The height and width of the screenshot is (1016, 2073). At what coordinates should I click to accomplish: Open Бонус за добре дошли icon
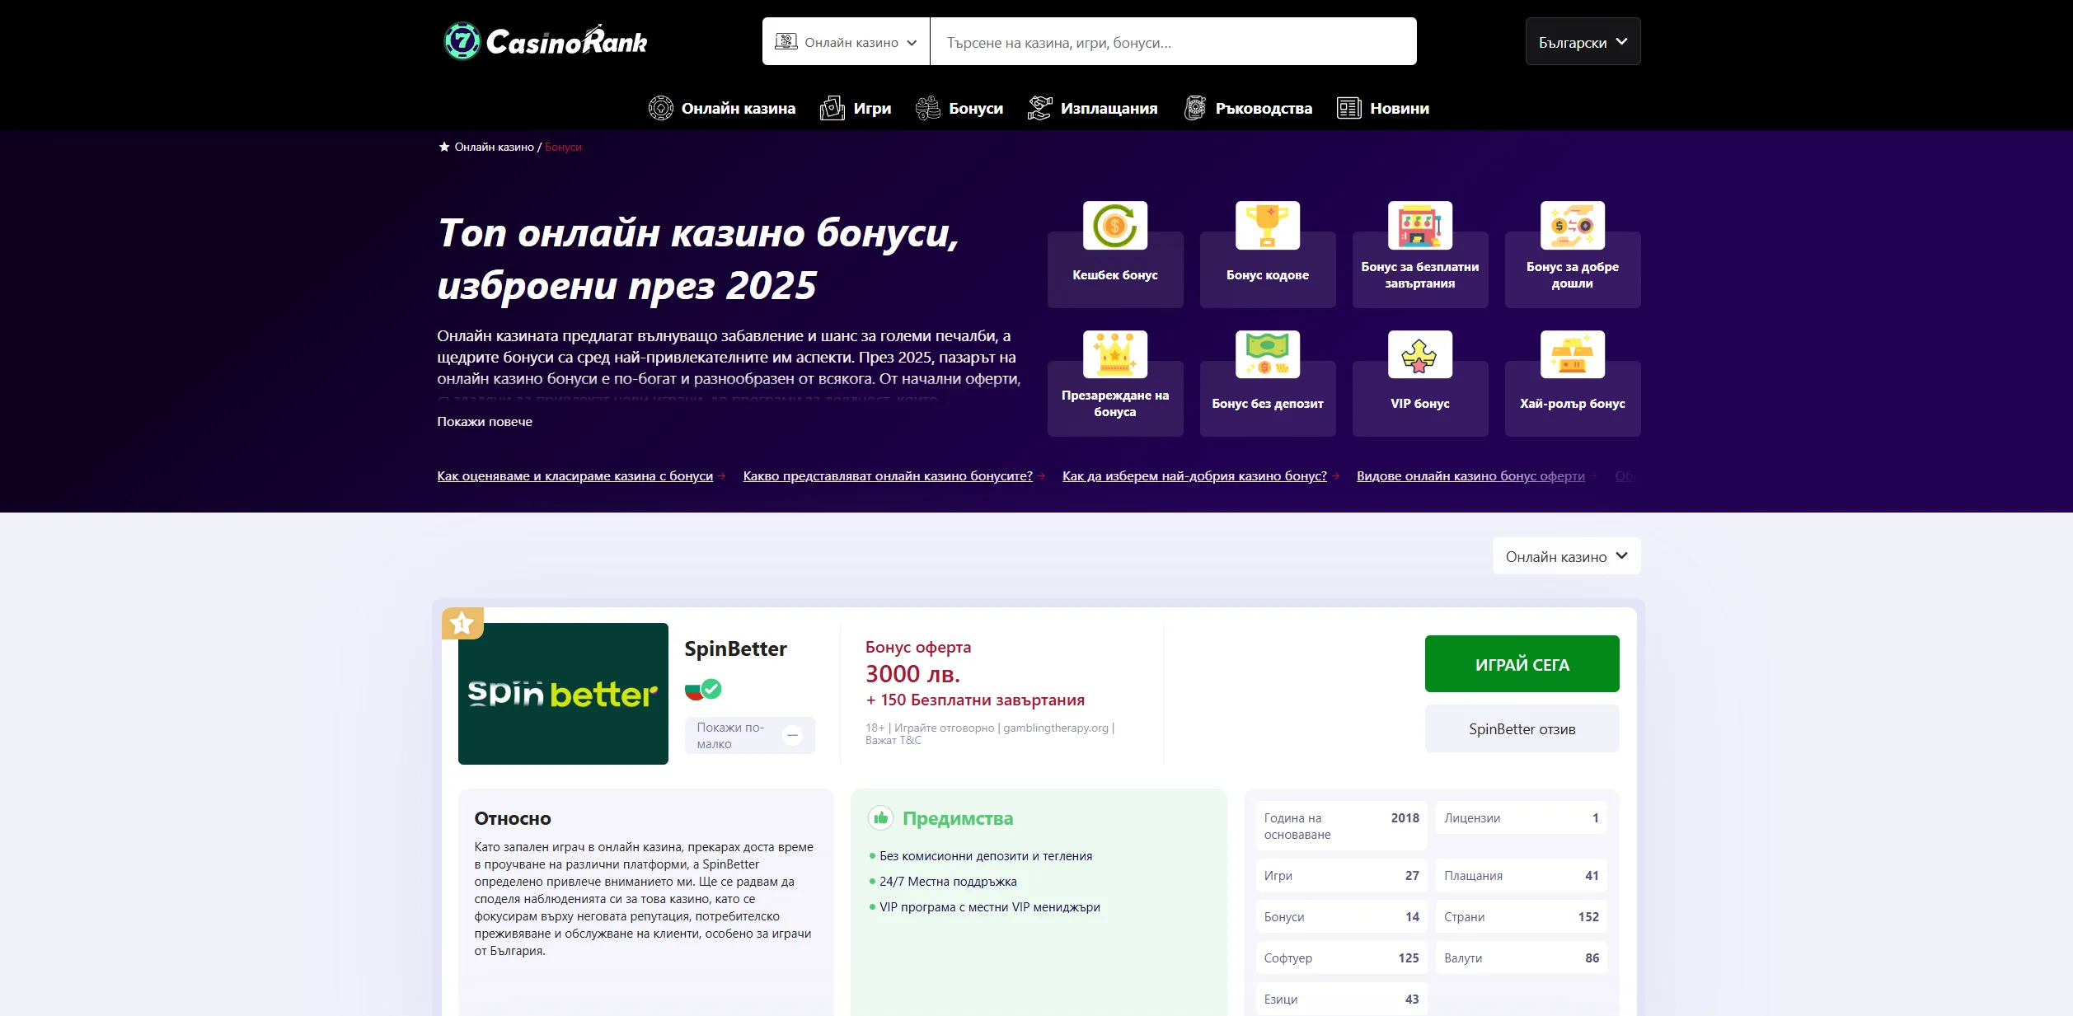[x=1572, y=225]
